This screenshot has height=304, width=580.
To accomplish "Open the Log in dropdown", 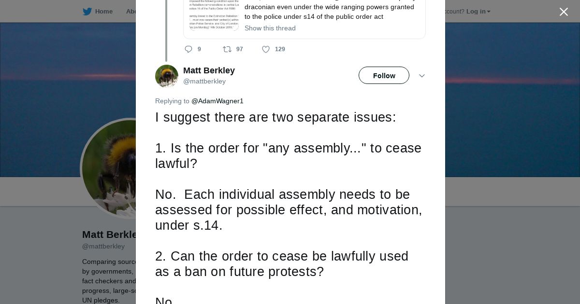I will [478, 12].
